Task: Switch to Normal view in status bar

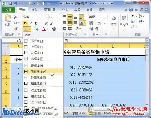Action: 90,113
